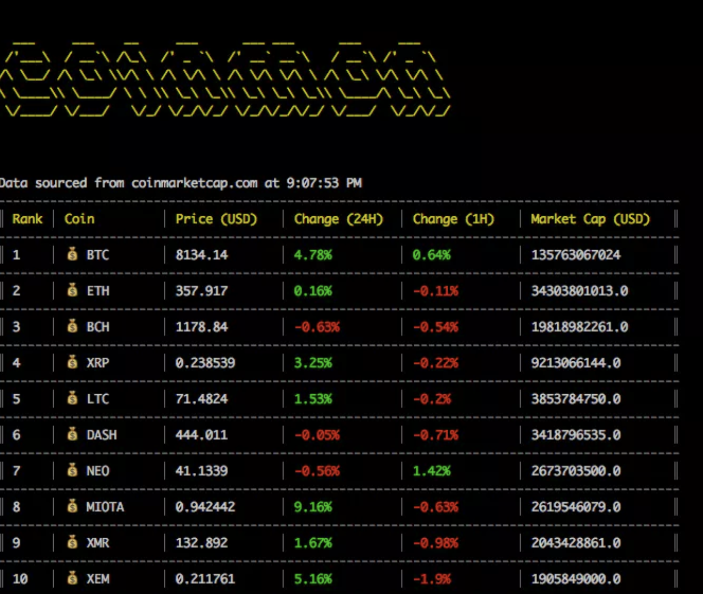The image size is (703, 594).
Task: Click XEM 24H change 5.16%
Action: (x=313, y=579)
